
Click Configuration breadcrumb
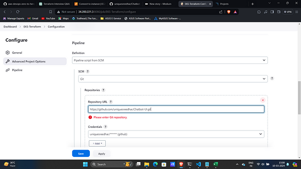point(56,27)
